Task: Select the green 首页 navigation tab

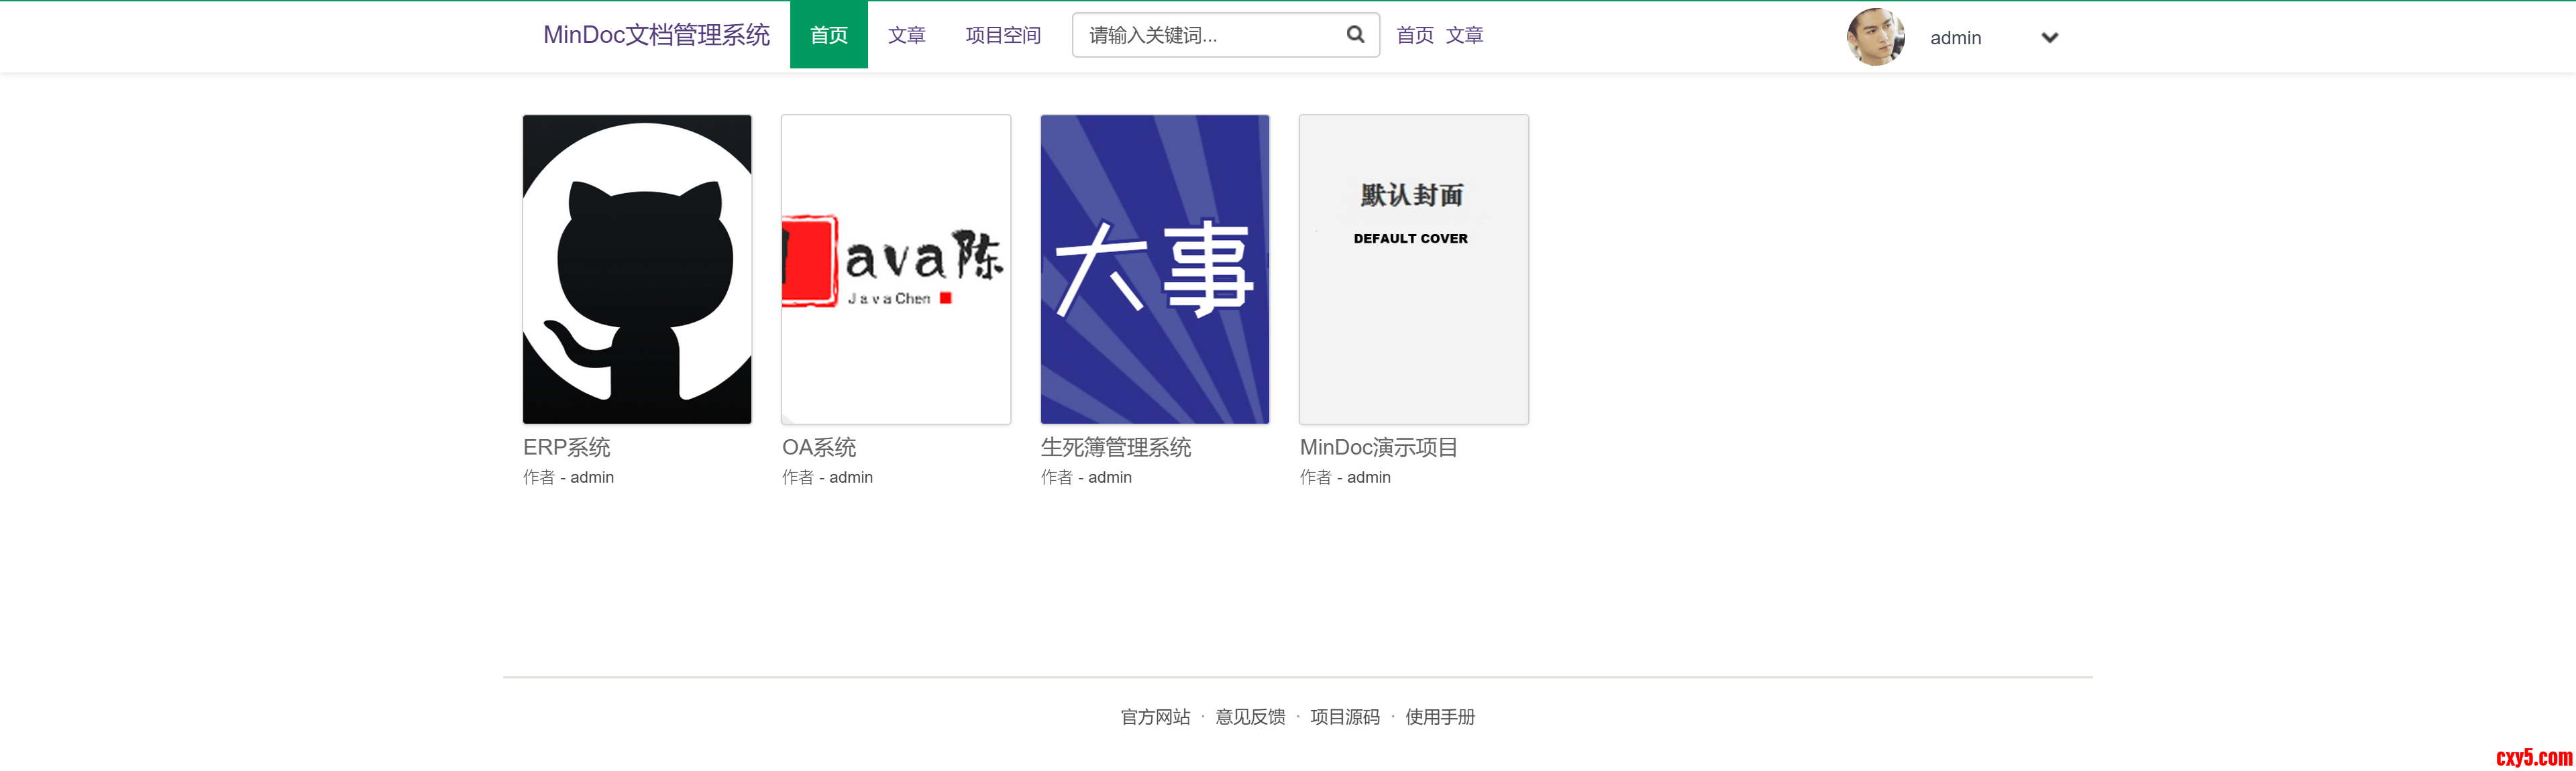Action: click(x=828, y=36)
